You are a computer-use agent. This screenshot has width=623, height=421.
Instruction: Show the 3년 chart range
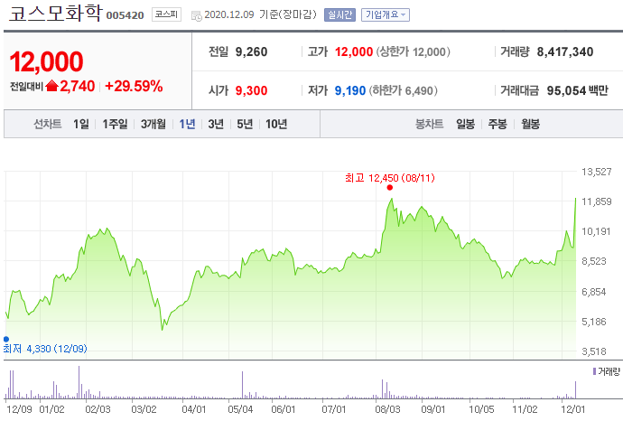tap(216, 124)
